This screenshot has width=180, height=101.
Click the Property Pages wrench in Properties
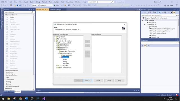point(148,45)
